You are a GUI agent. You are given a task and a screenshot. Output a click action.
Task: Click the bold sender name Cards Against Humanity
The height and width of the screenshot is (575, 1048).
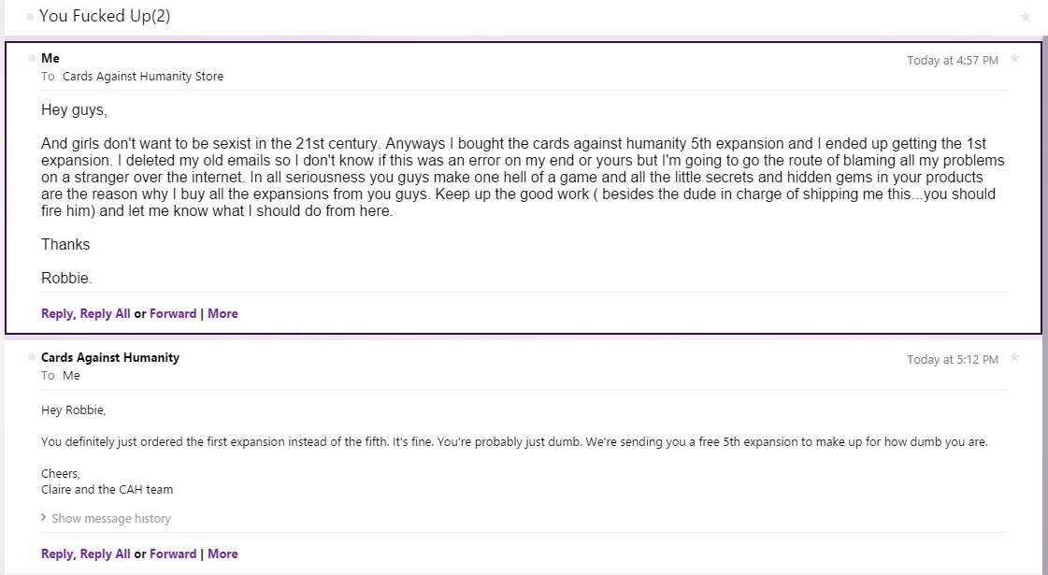(x=110, y=357)
